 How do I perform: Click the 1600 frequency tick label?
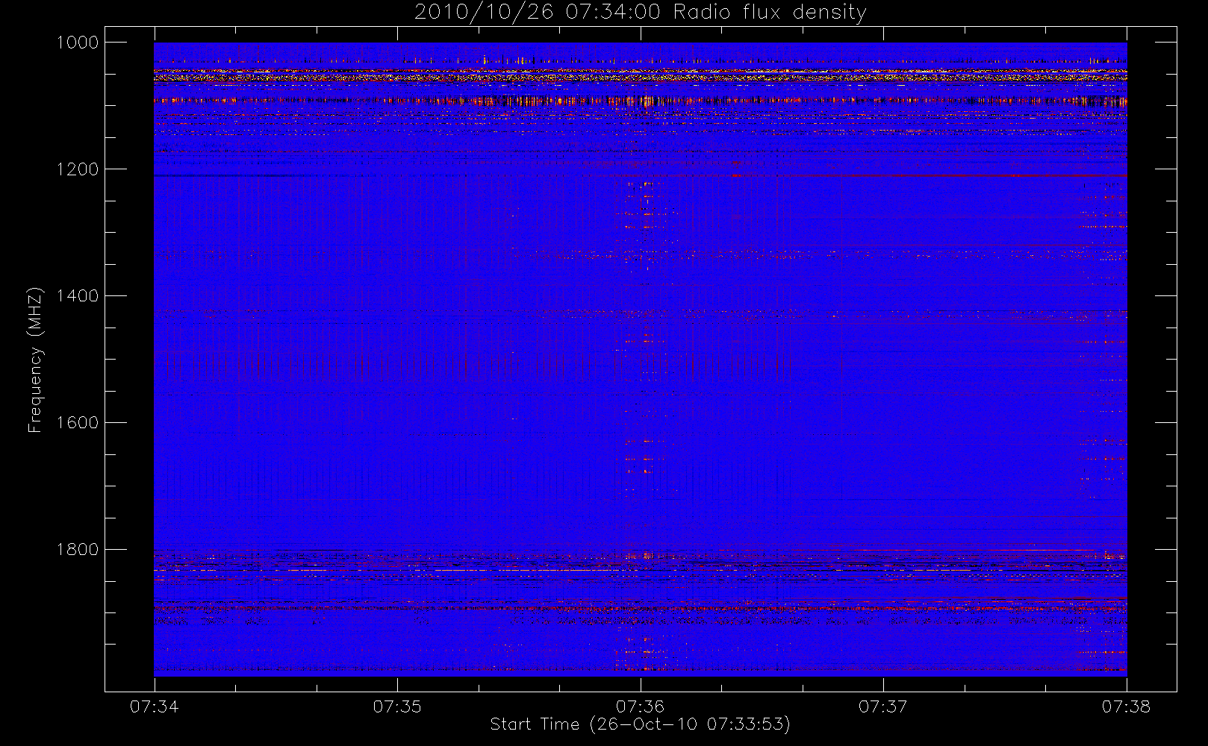pos(78,423)
